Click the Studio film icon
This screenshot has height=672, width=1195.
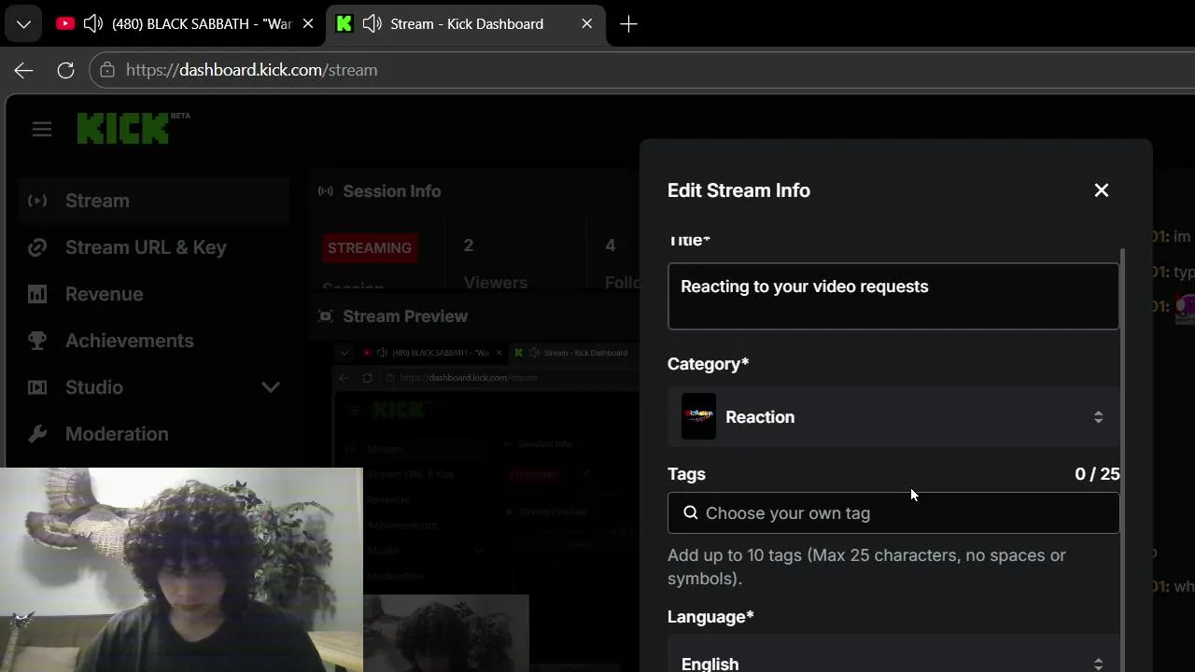[x=37, y=387]
